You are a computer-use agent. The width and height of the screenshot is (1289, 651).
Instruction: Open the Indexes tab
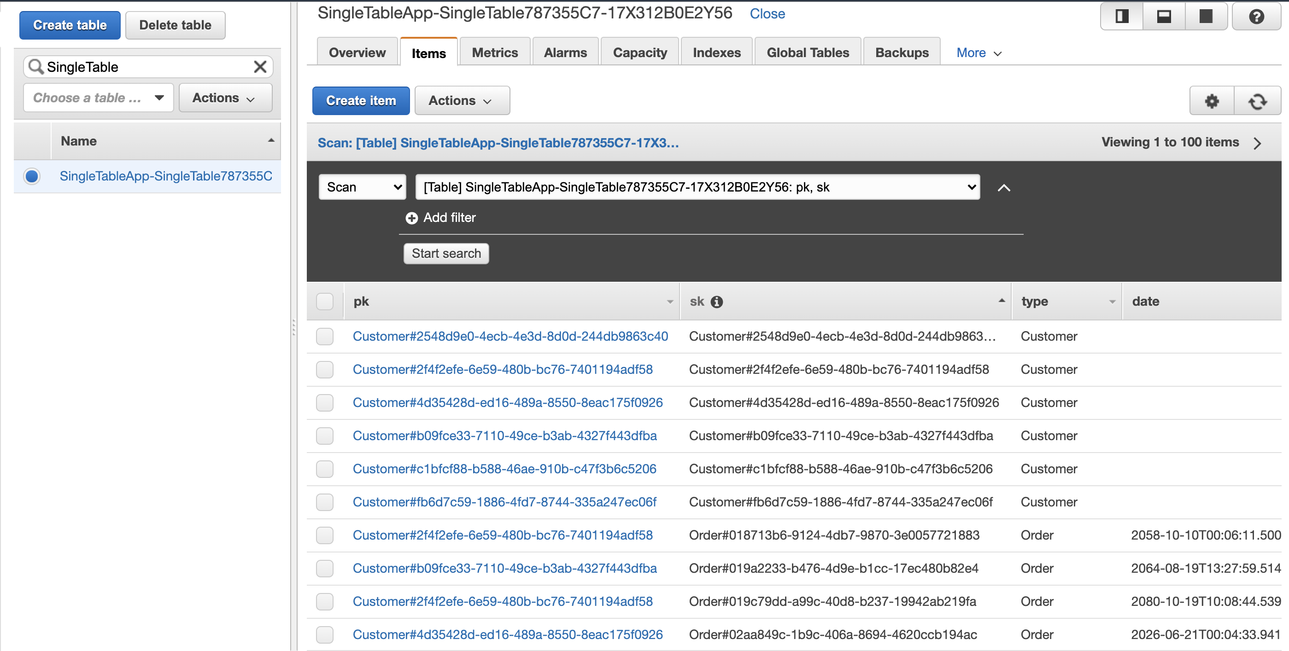pos(716,52)
